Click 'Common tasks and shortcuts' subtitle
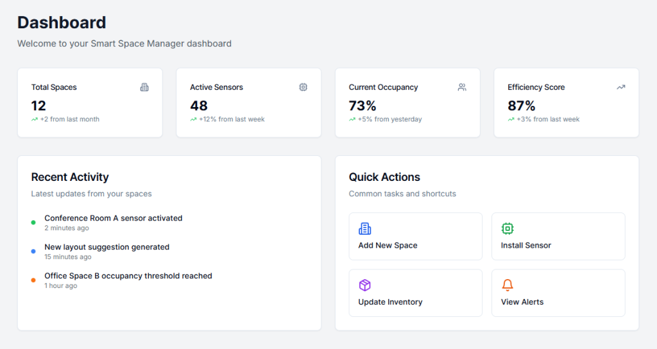Viewport: 657px width, 349px height. pos(403,194)
